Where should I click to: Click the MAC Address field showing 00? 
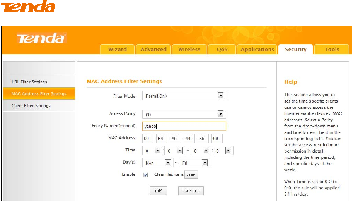tap(148, 139)
